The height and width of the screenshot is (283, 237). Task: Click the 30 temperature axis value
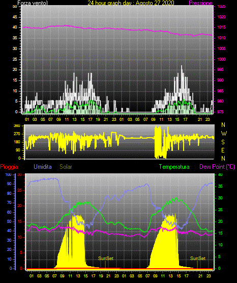coord(220,198)
